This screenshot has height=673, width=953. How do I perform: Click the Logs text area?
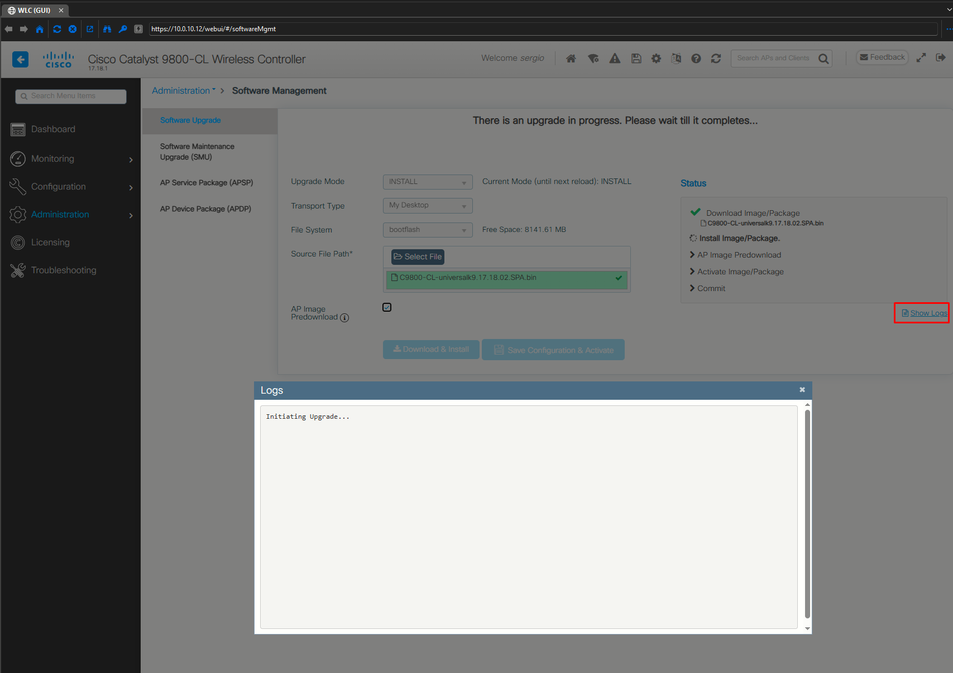[x=529, y=517]
